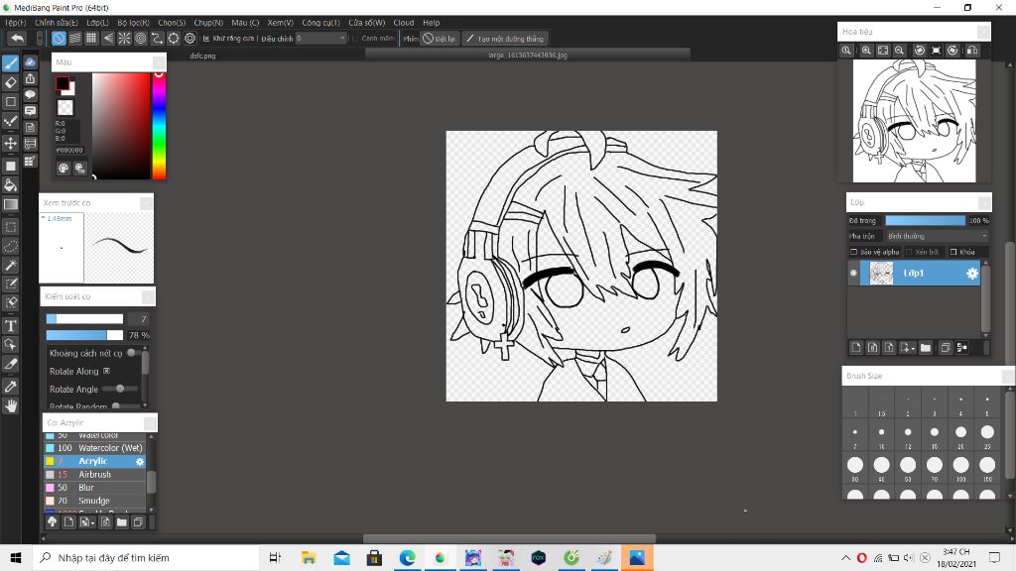
Task: Select the Brush tool in left toolbar
Action: (11, 63)
